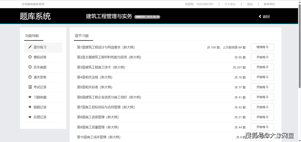Click 开始练习 for 第7章施工招标投标与合同管理
Screen dimensions: 301x142
[x=262, y=107]
